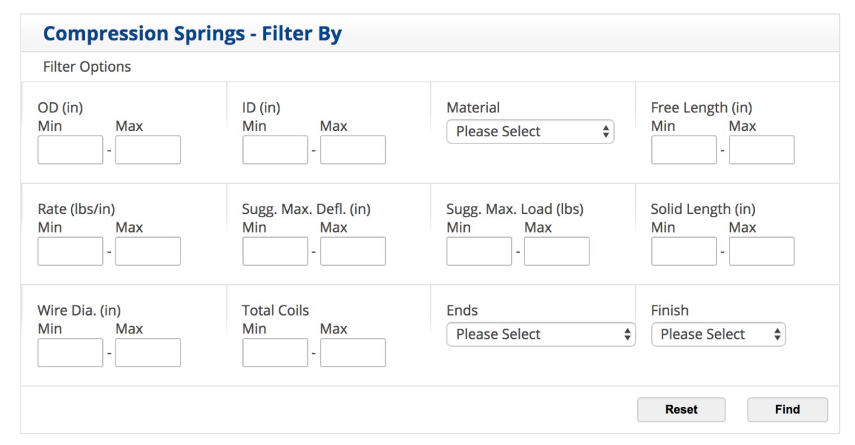Click the Sugg. Max. Defl. Max field

[x=352, y=251]
